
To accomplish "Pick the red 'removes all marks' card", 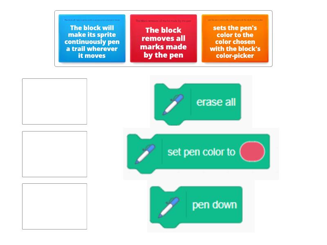I will click(x=163, y=38).
